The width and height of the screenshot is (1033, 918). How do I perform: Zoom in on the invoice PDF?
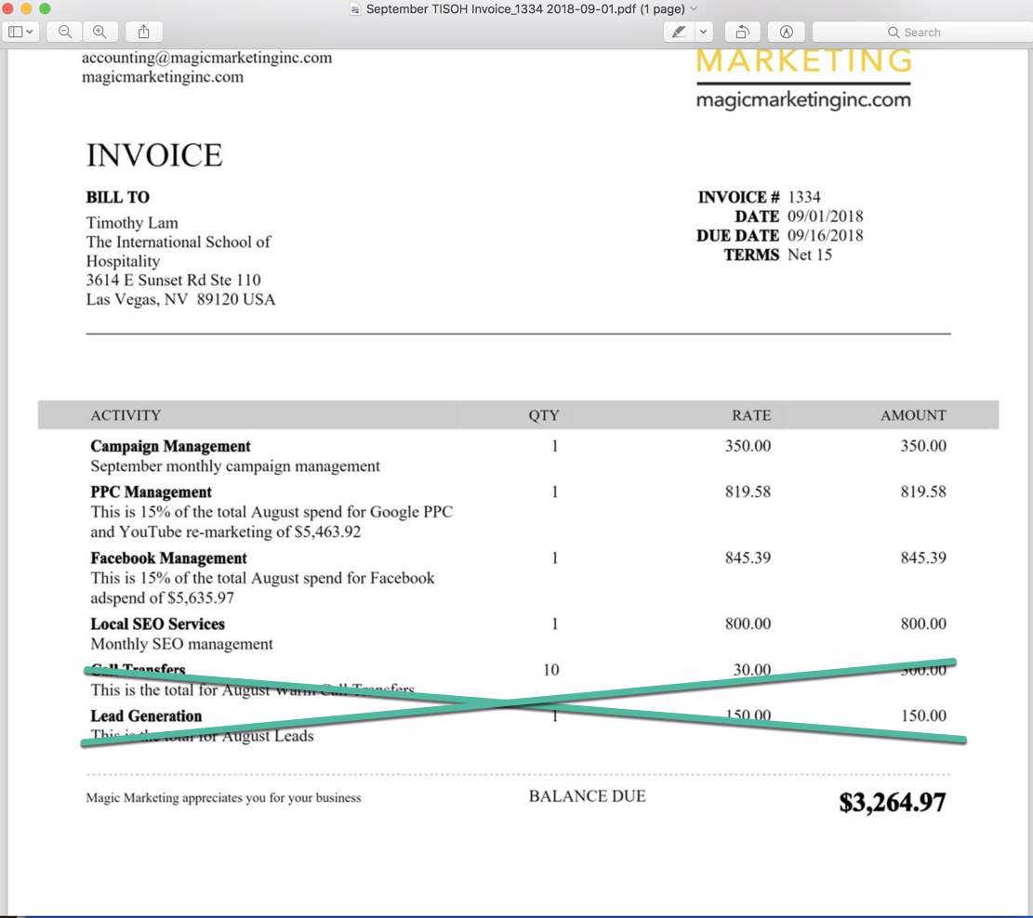100,32
